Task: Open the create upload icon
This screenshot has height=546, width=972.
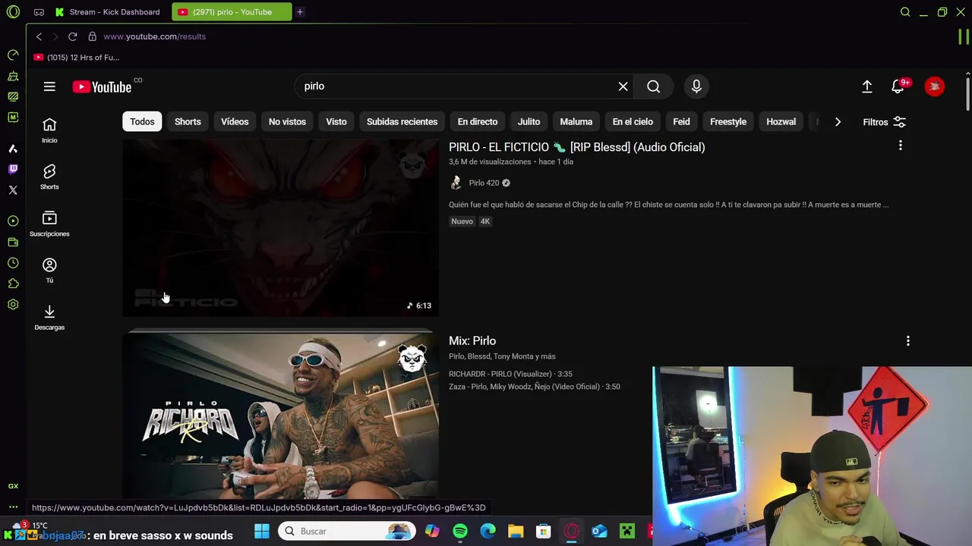Action: [x=866, y=86]
